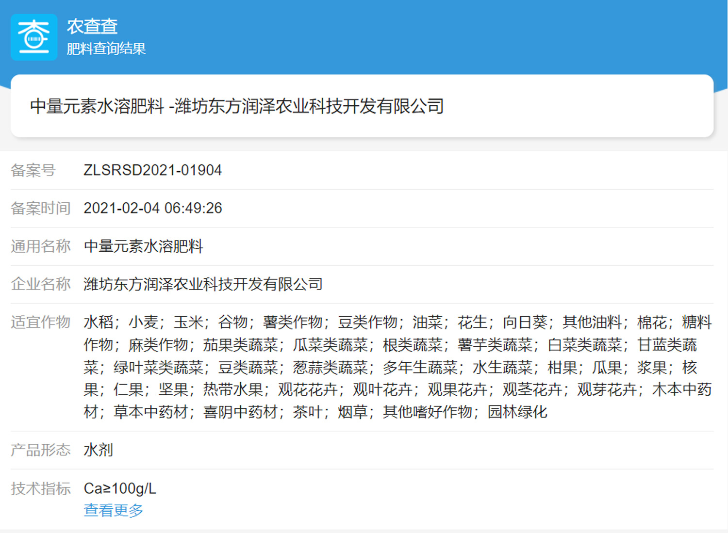The height and width of the screenshot is (533, 728).
Task: Click the 产品形态 field label
Action: click(x=41, y=450)
